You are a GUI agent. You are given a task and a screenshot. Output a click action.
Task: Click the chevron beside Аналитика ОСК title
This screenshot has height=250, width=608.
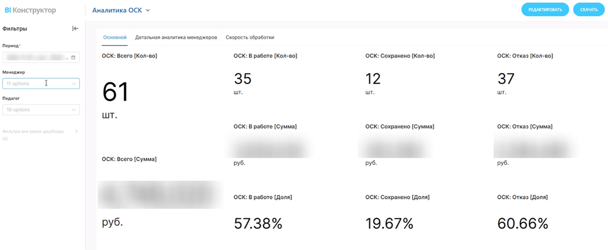(x=148, y=10)
